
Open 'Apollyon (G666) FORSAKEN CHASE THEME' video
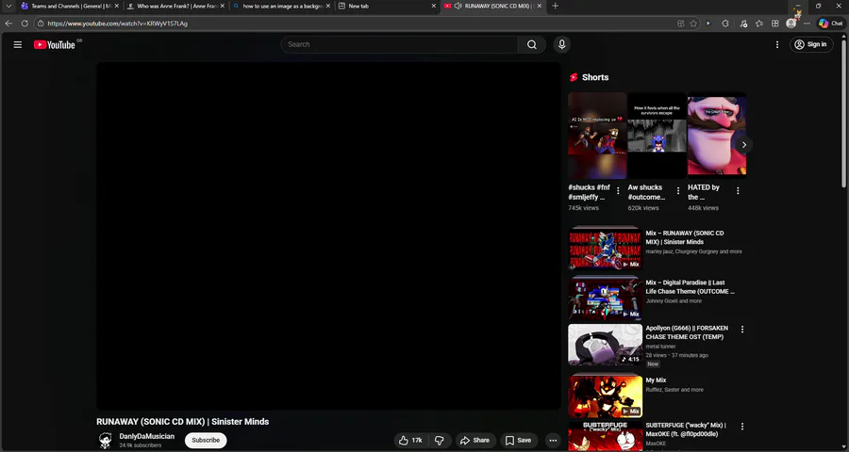click(687, 332)
